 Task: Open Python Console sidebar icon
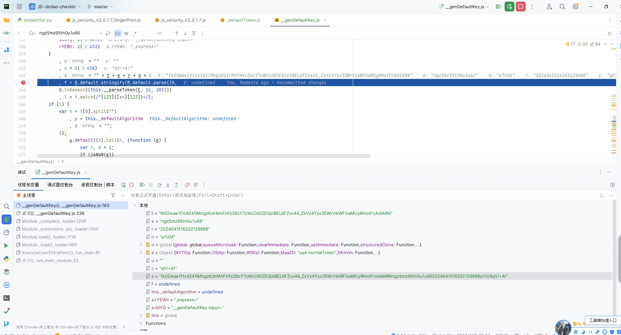(6, 259)
